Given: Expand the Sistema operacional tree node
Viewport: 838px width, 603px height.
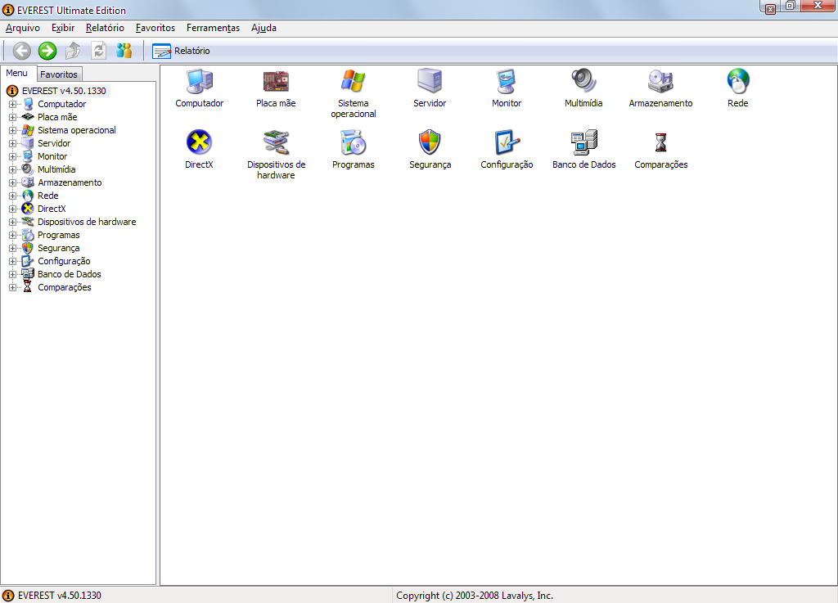Looking at the screenshot, I should [x=12, y=130].
